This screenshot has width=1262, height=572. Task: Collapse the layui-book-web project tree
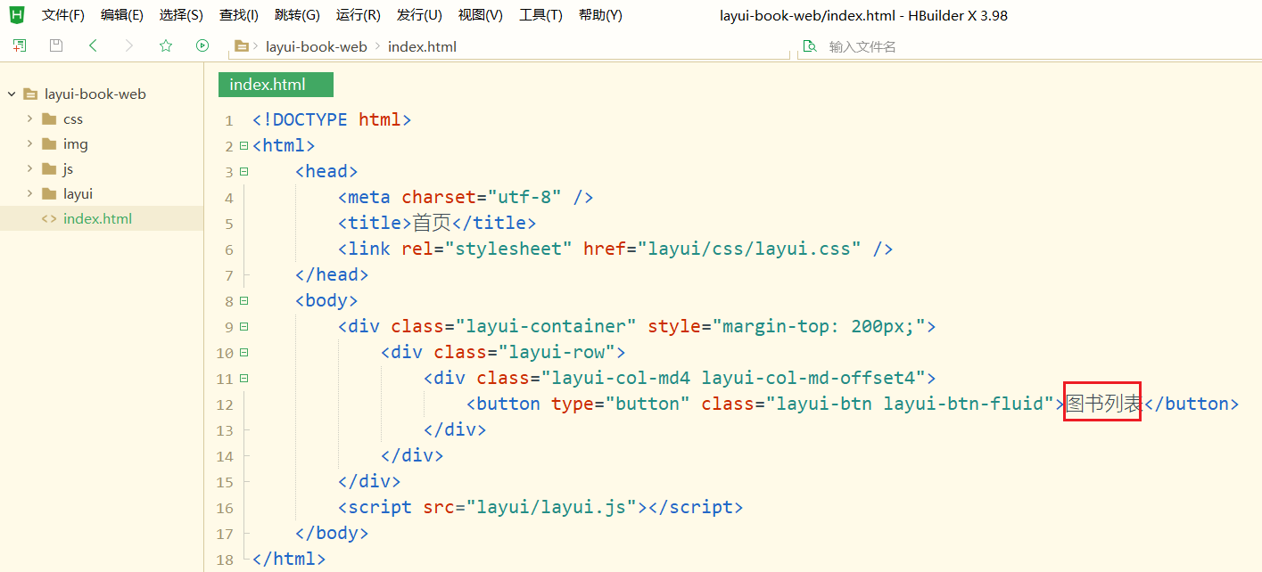[x=12, y=94]
